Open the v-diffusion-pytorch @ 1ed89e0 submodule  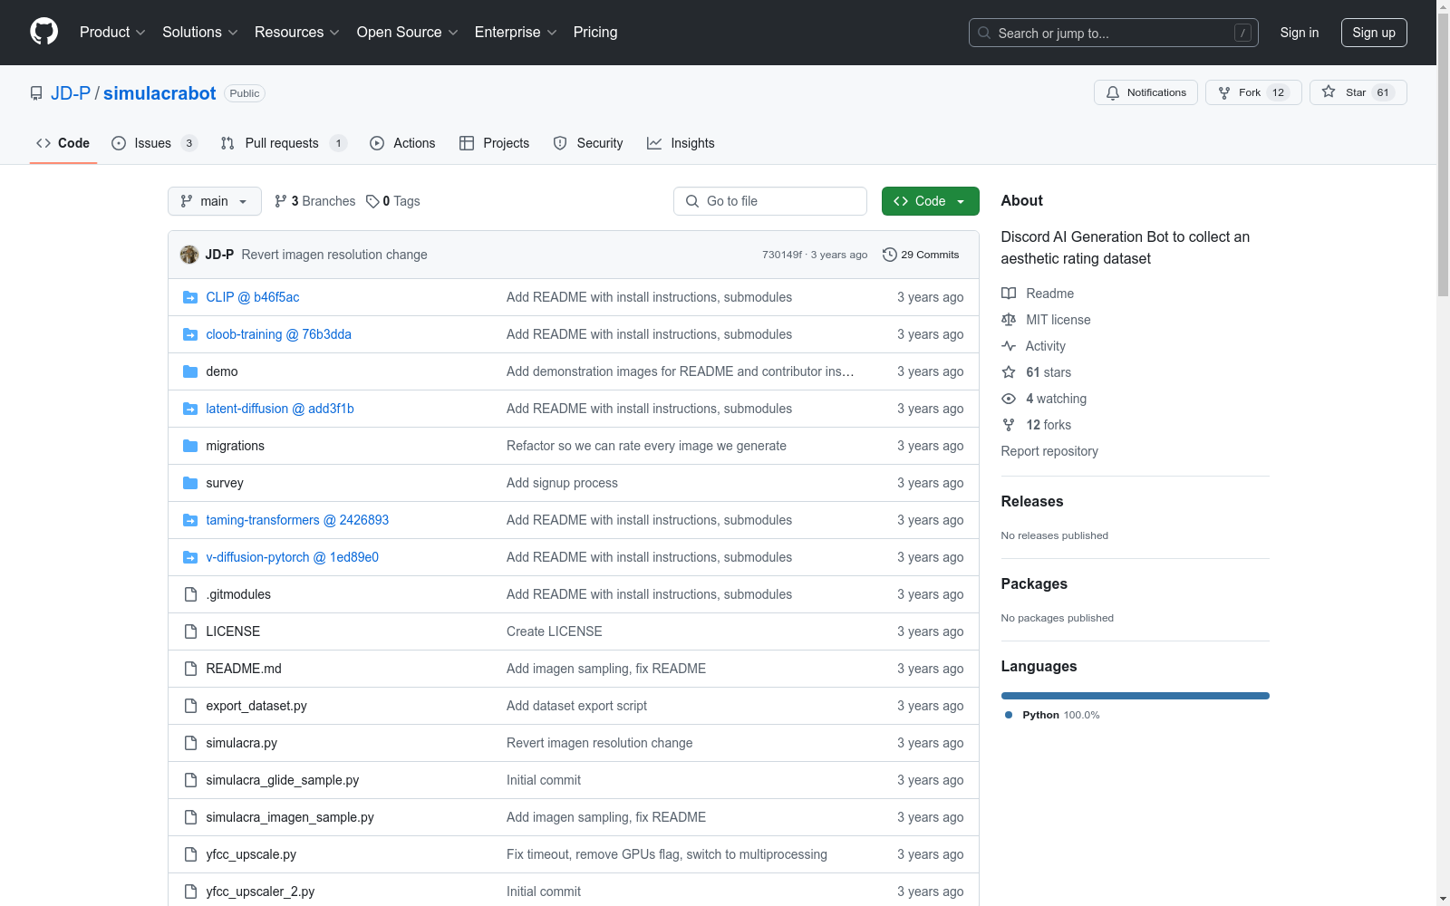[x=293, y=557]
